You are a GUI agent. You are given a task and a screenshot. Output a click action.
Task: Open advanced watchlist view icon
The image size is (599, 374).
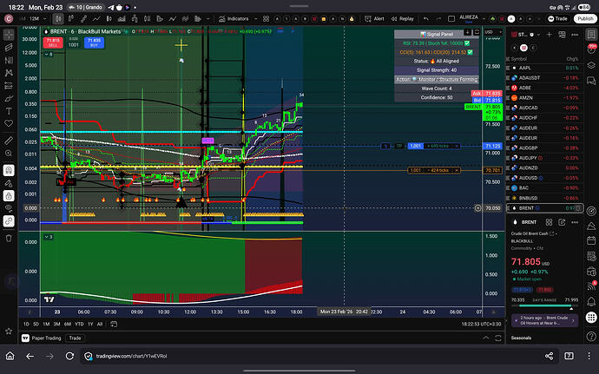point(562,35)
